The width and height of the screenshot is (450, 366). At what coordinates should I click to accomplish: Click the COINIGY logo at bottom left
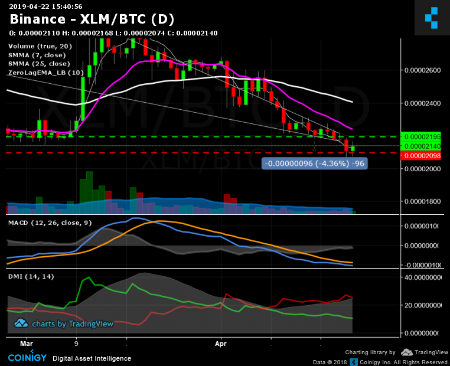(x=27, y=357)
